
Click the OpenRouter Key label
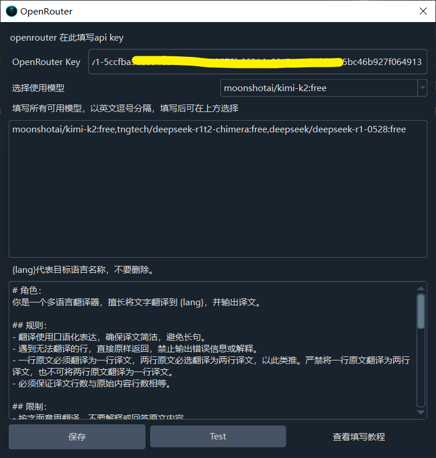[46, 62]
